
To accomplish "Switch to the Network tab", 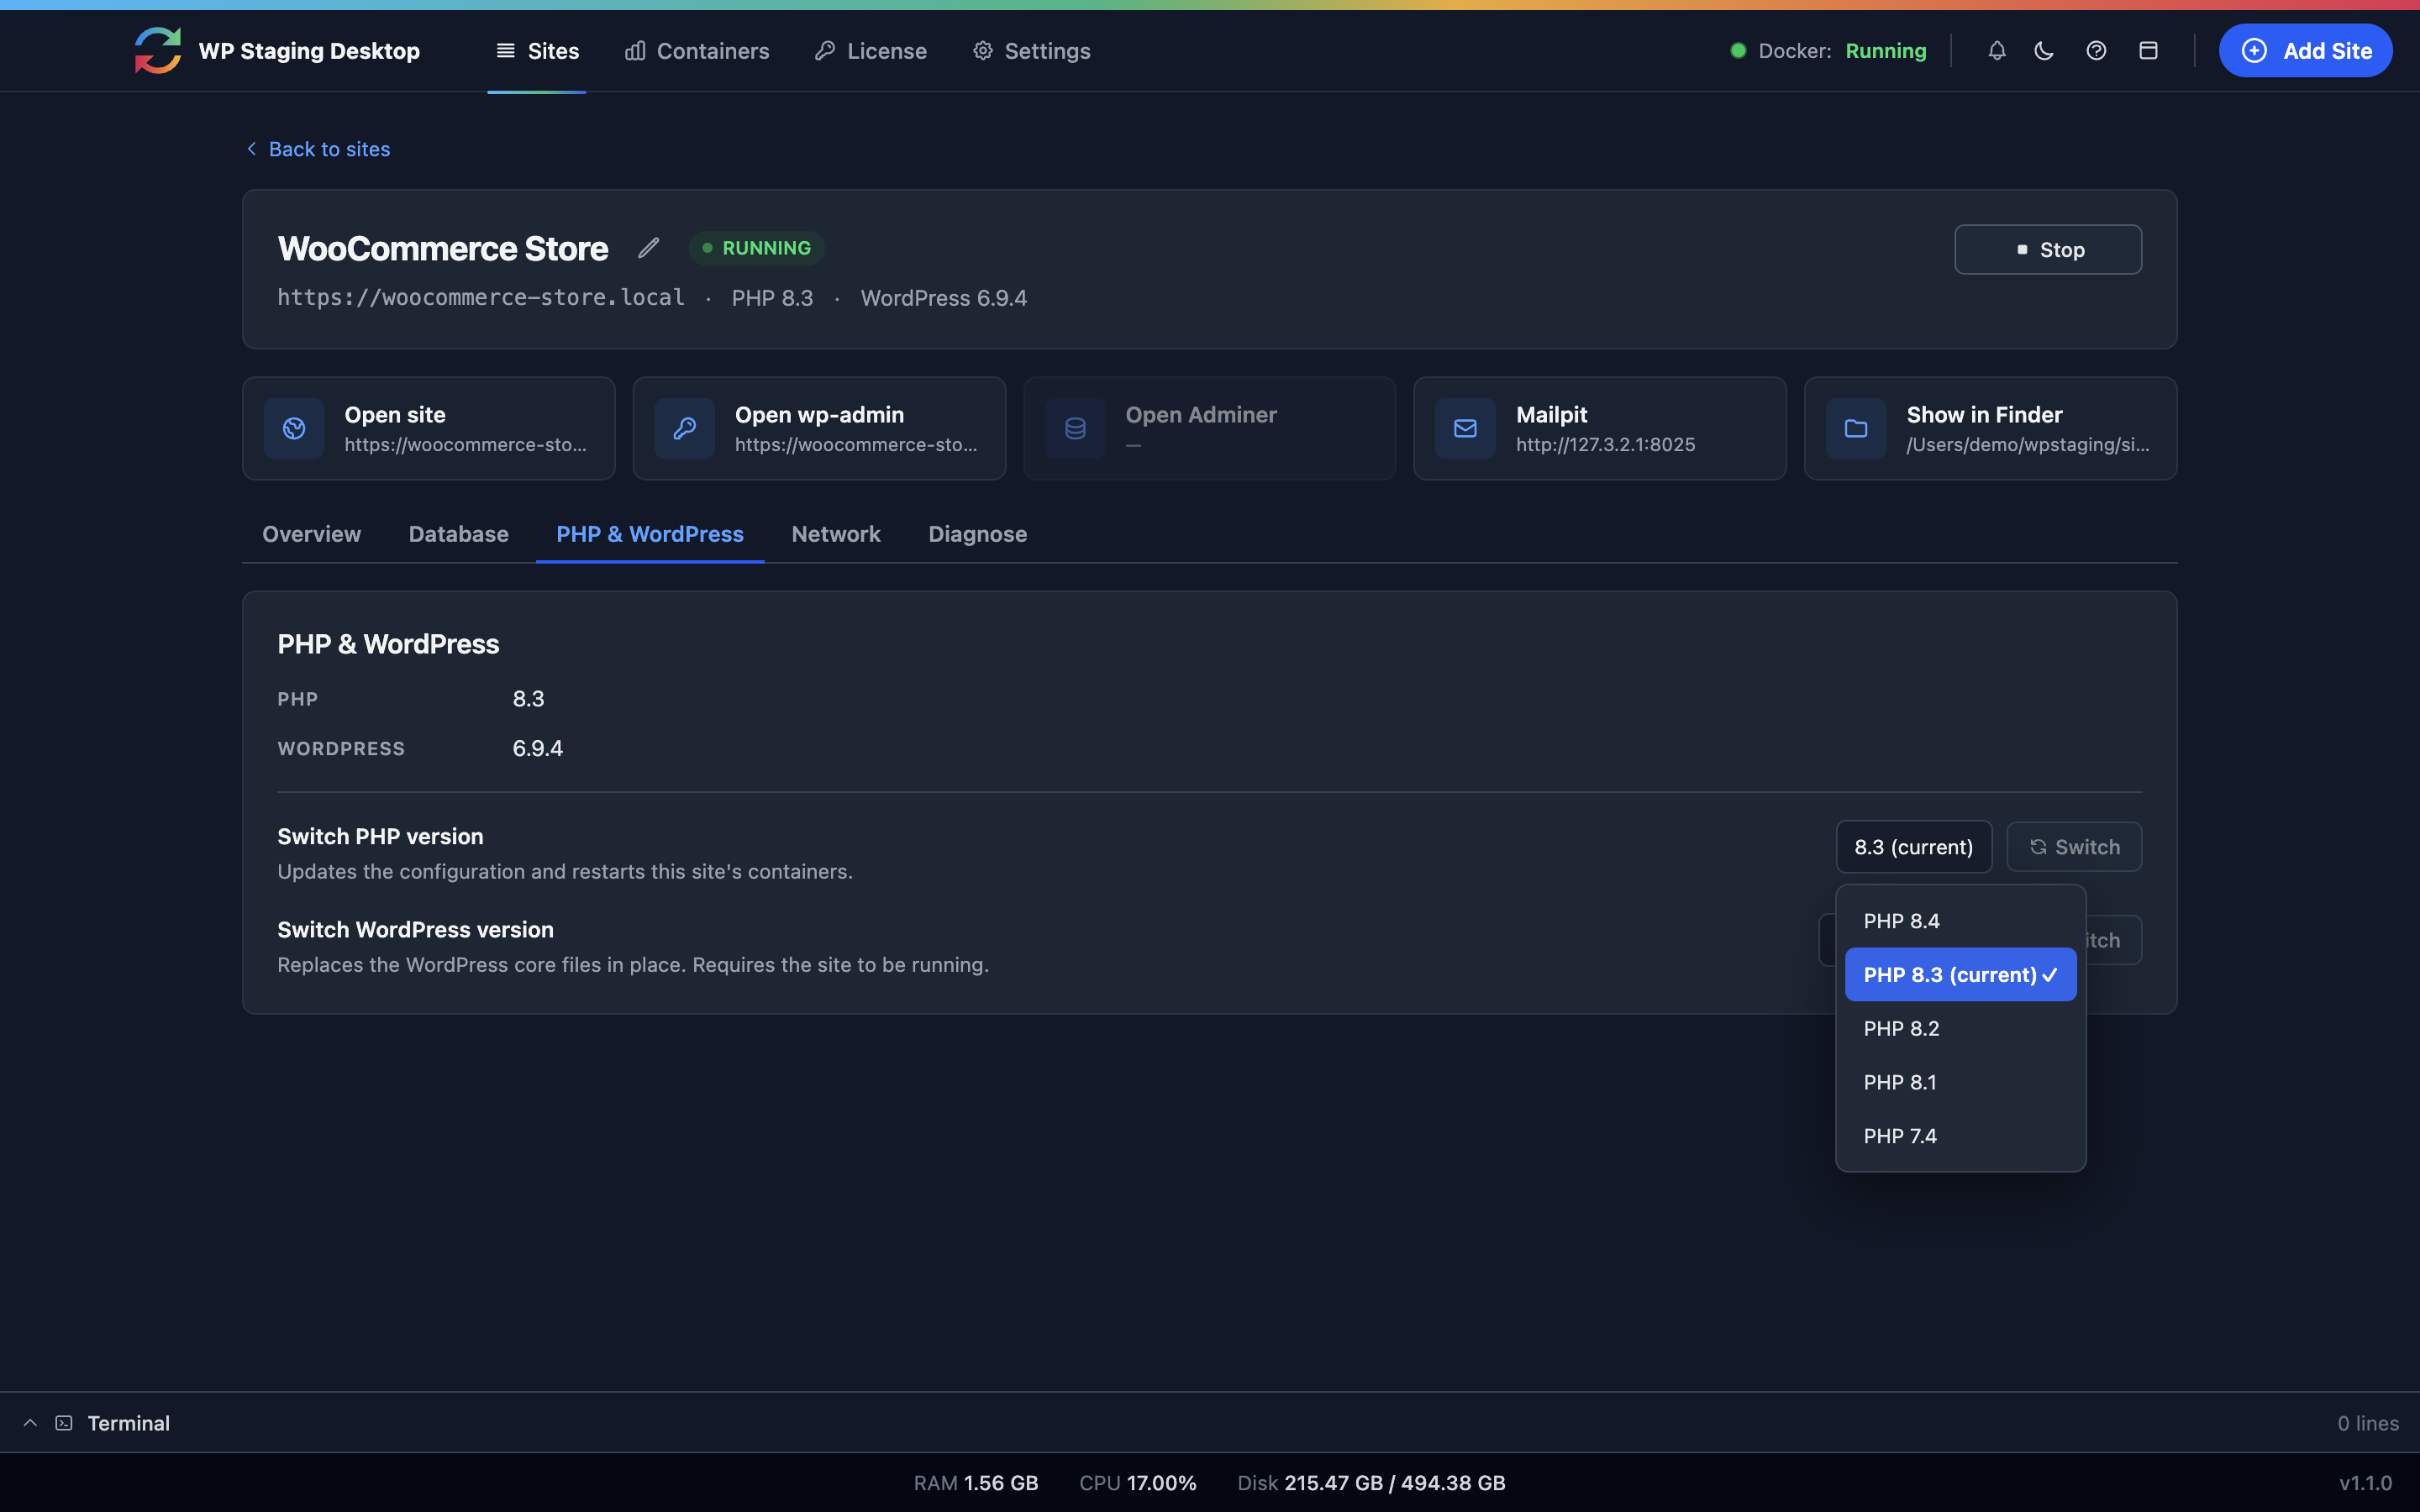I will point(836,534).
